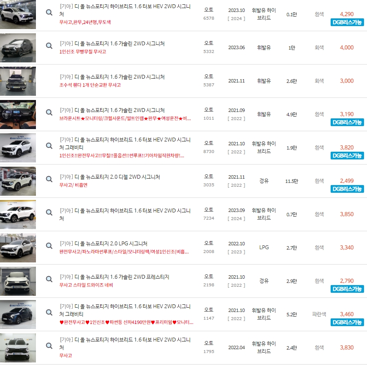Viewport: 367px width, 365px height.
Task: Click mileage value 0.1만
Action: pos(292,15)
